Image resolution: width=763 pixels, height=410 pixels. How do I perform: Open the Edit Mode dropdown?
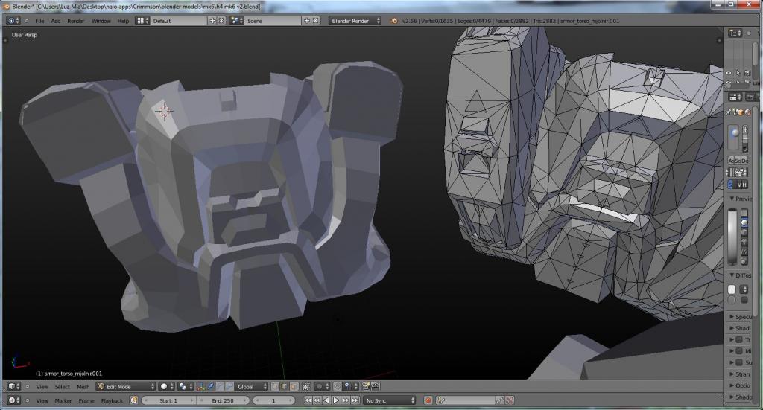pyautogui.click(x=125, y=387)
